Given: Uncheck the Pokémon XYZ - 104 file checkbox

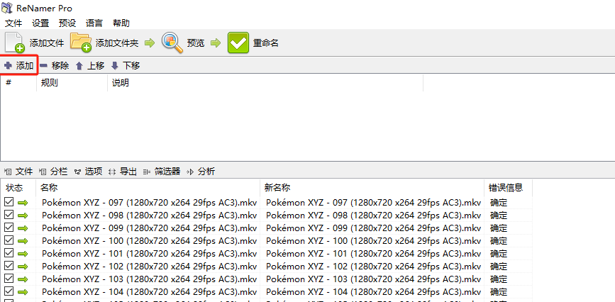Looking at the screenshot, I should coord(9,291).
